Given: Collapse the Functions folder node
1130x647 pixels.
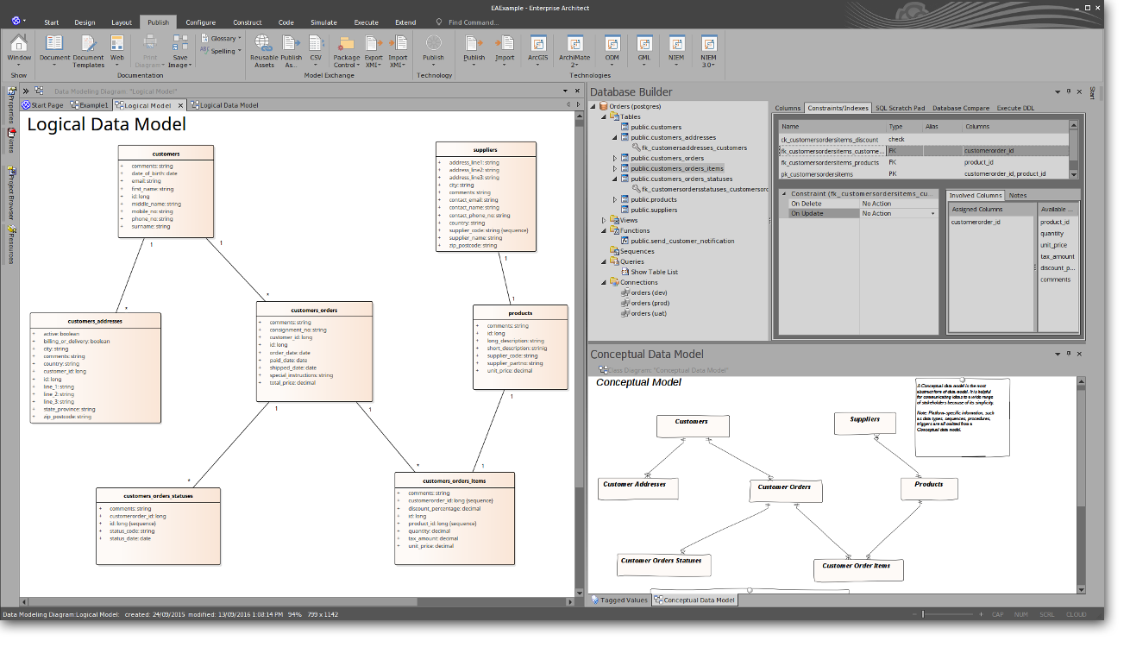Looking at the screenshot, I should pos(604,230).
